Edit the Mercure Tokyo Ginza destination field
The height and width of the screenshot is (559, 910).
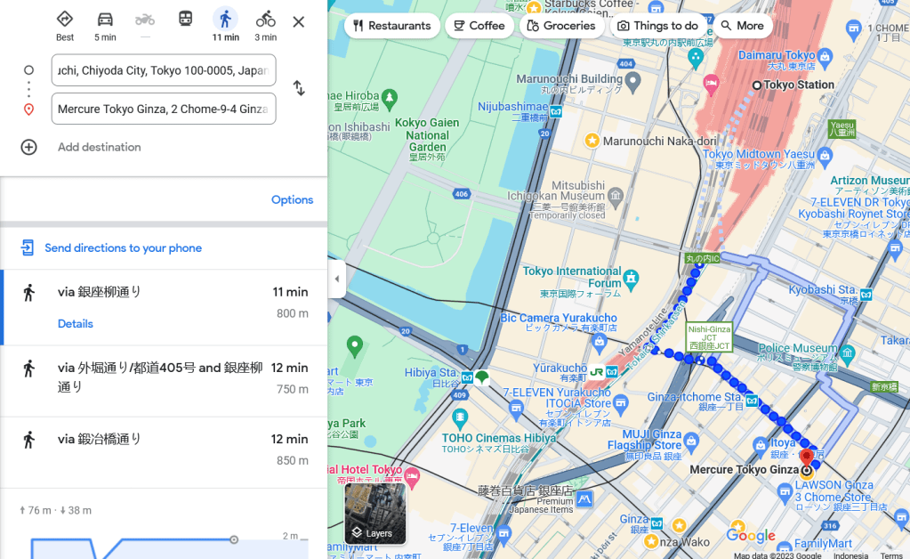coord(164,109)
